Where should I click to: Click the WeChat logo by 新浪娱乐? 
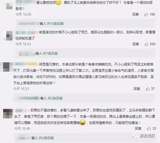[135, 136]
